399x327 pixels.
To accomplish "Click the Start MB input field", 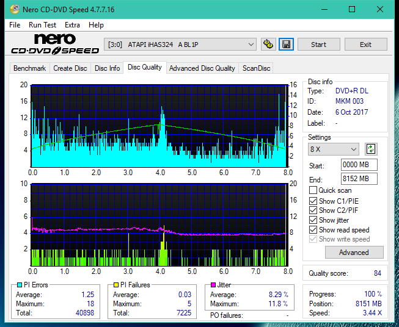I will click(359, 165).
